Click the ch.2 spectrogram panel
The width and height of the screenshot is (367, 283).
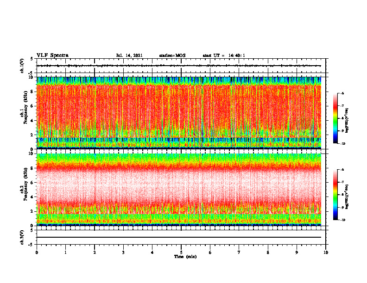179,190
